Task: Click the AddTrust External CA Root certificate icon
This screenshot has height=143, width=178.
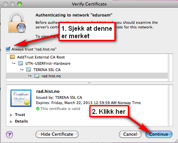Action: pyautogui.click(x=12, y=57)
